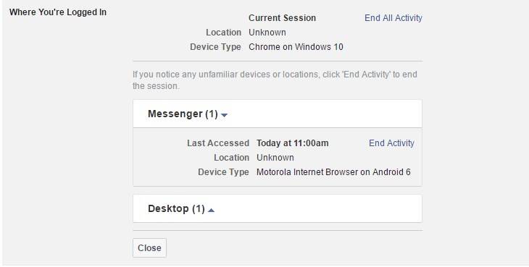529x267 pixels.
Task: Click Device Type label under Current Session
Action: pyautogui.click(x=215, y=47)
